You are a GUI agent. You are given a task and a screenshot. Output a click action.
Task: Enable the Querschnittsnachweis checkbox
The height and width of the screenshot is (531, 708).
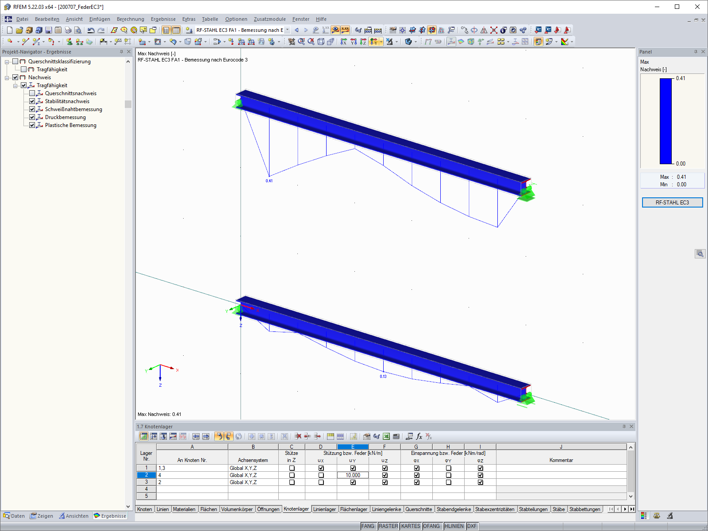[32, 93]
